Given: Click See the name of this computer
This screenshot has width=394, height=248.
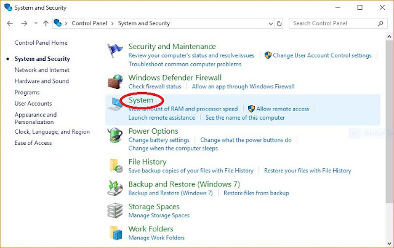Looking at the screenshot, I should coord(245,117).
